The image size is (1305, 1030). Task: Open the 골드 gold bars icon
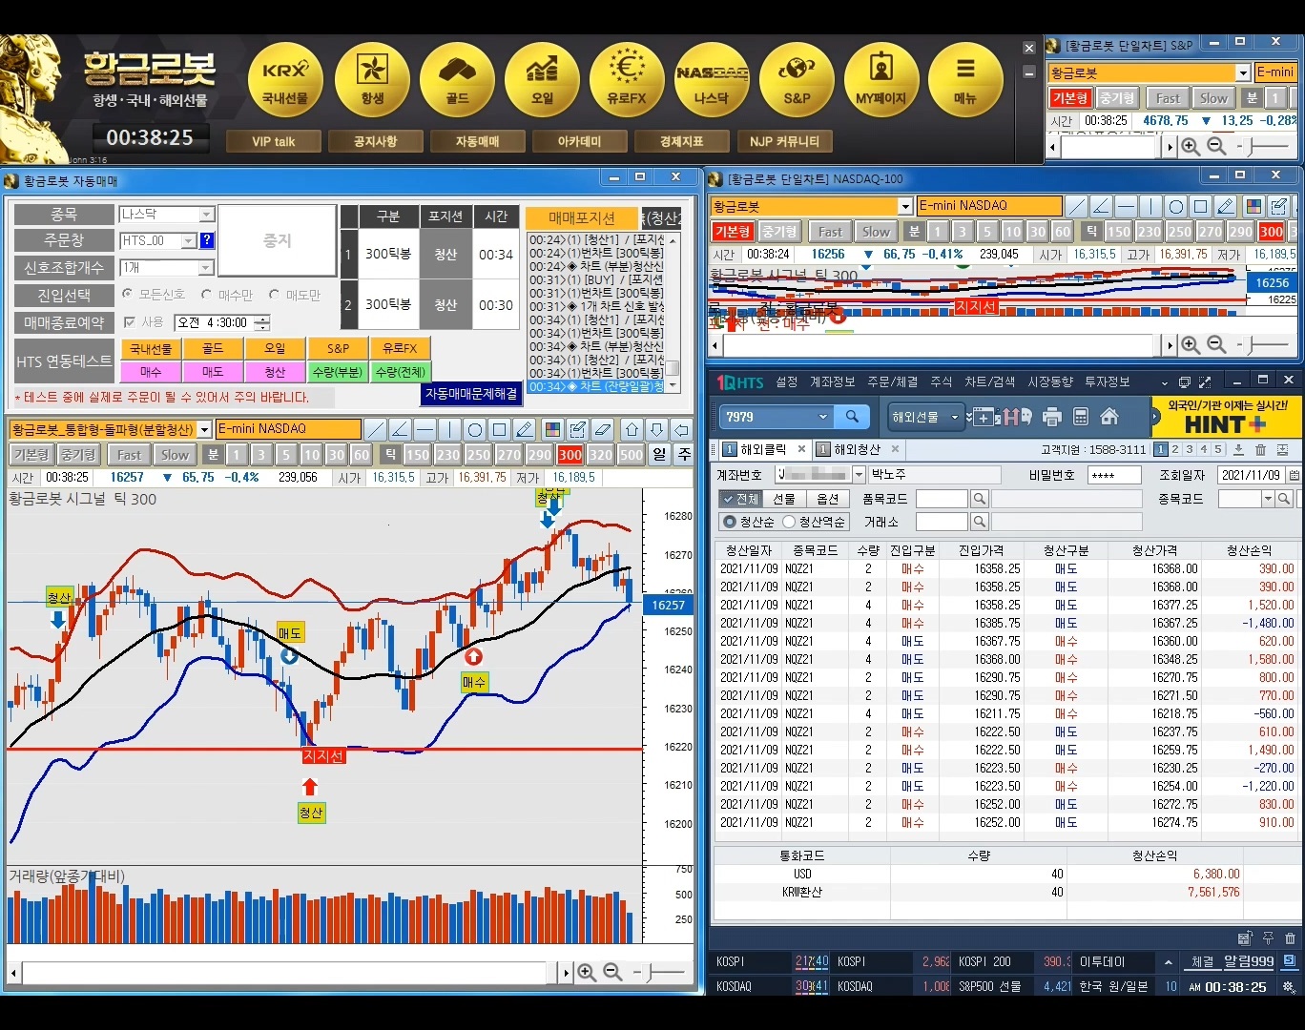point(457,81)
